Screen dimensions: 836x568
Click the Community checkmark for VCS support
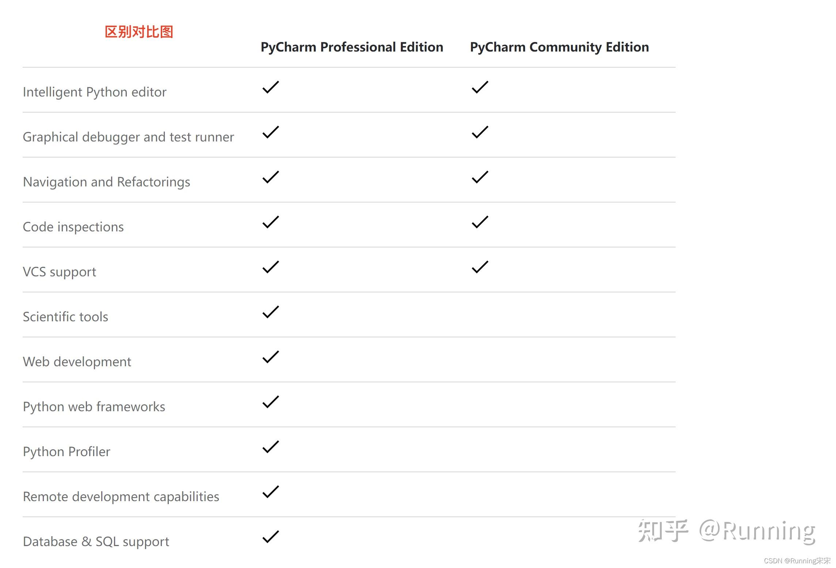[x=480, y=267]
